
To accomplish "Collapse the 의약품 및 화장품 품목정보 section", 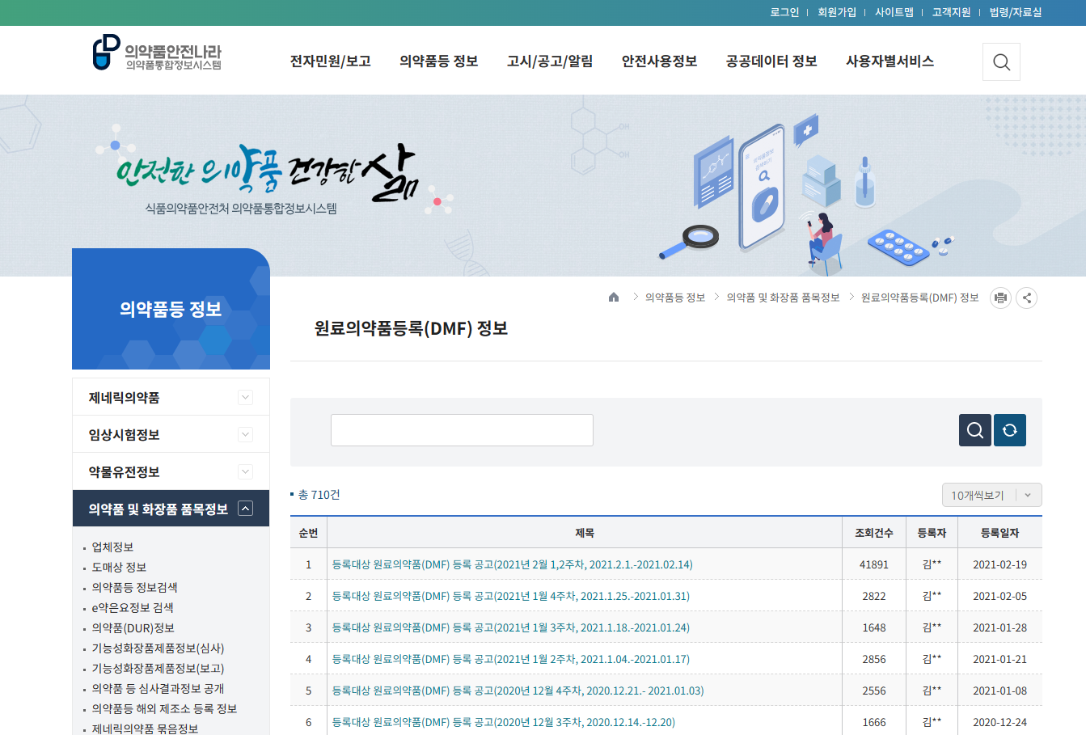I will coord(245,509).
